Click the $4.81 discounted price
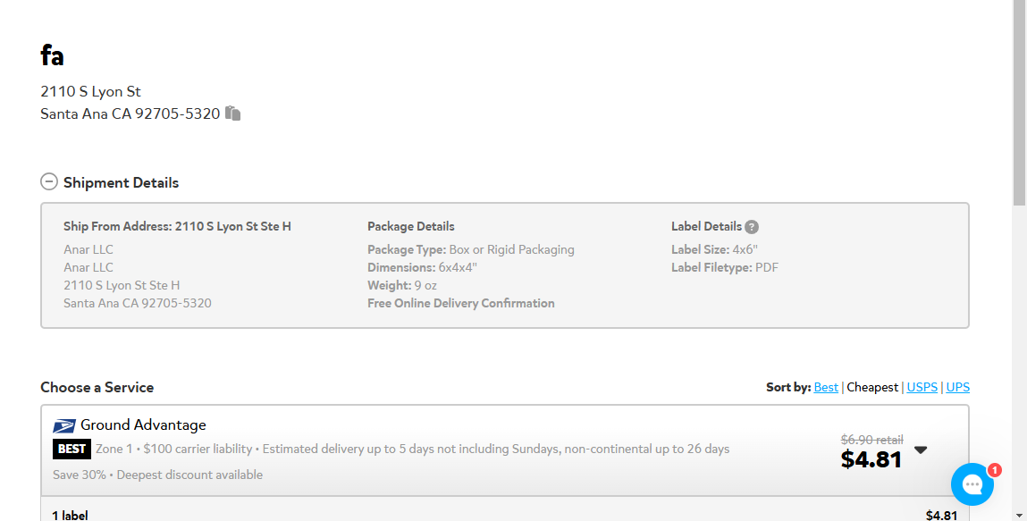The width and height of the screenshot is (1027, 521). [871, 459]
